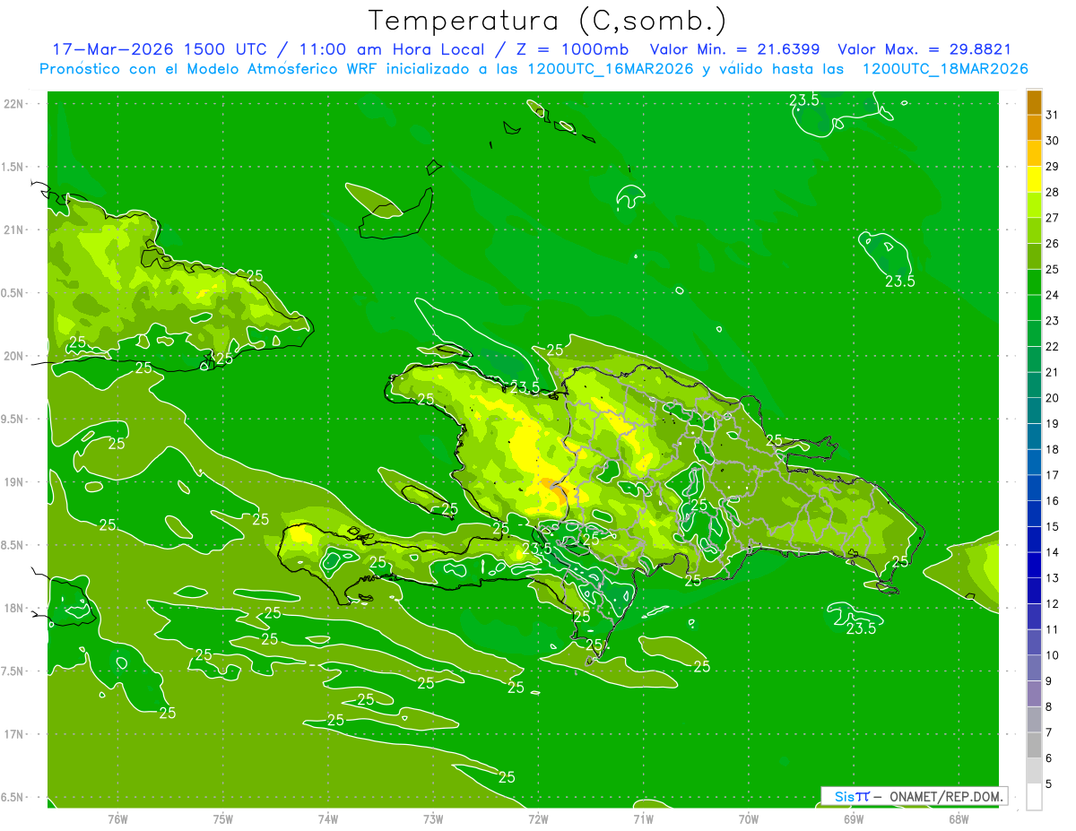This screenshot has width=1076, height=831.
Task: Click the 68W longitude axis label
Action: coord(959,819)
